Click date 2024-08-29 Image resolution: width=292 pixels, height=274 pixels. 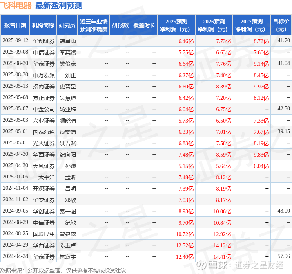tap(15, 222)
